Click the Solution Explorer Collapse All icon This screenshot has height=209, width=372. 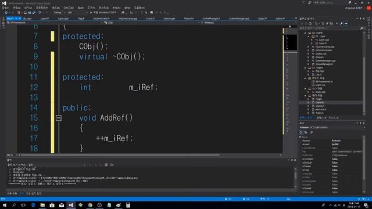(x=327, y=23)
